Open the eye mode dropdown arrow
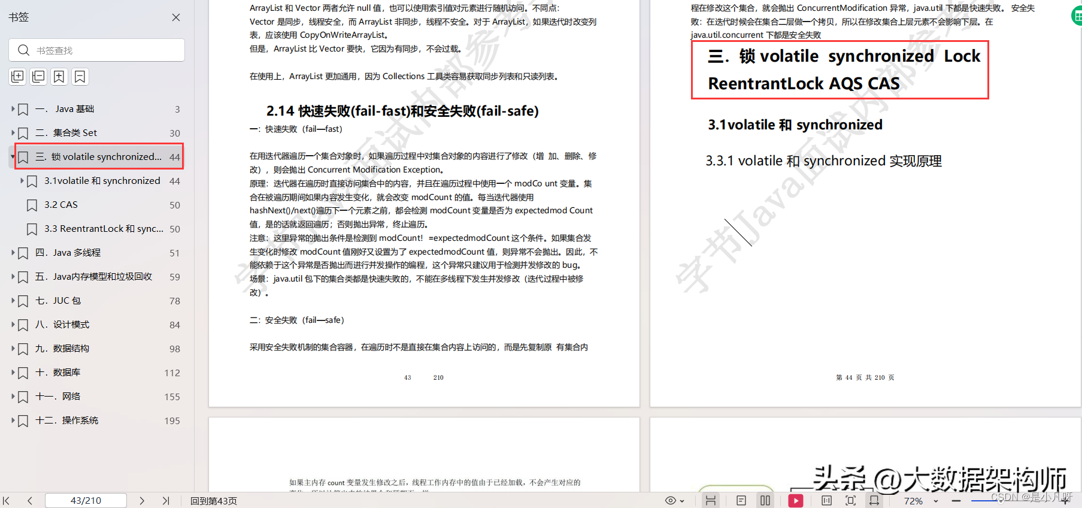Image resolution: width=1082 pixels, height=508 pixels. pos(682,501)
